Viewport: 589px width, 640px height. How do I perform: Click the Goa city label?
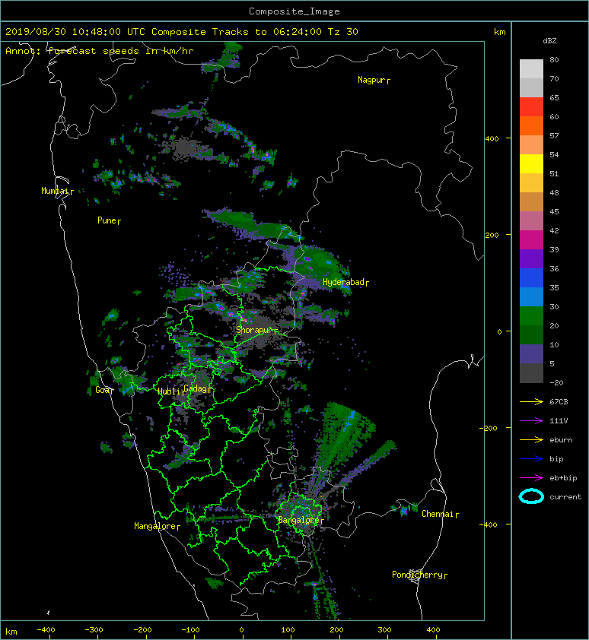(x=103, y=390)
